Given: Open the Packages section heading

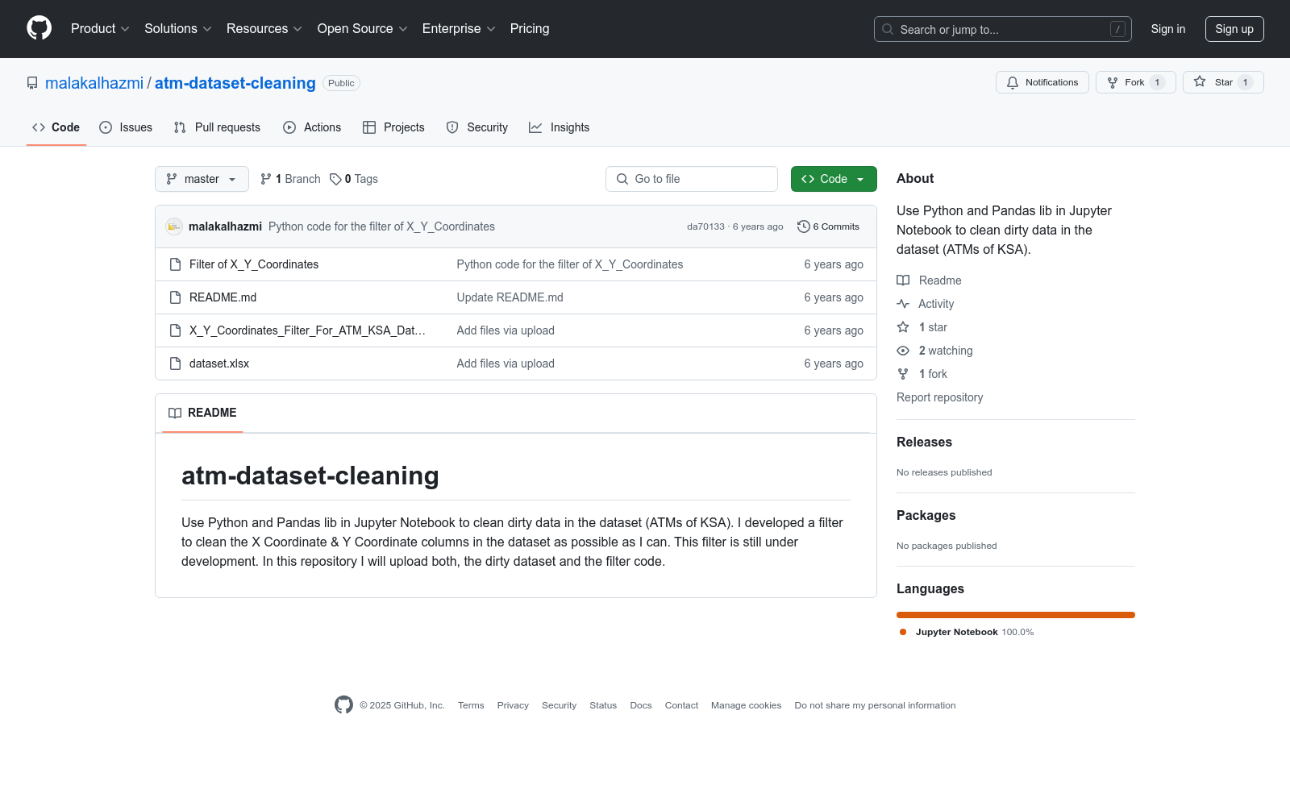Looking at the screenshot, I should coord(926,515).
